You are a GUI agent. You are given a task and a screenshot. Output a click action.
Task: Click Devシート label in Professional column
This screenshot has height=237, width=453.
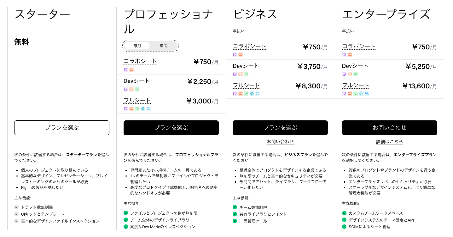click(x=136, y=81)
